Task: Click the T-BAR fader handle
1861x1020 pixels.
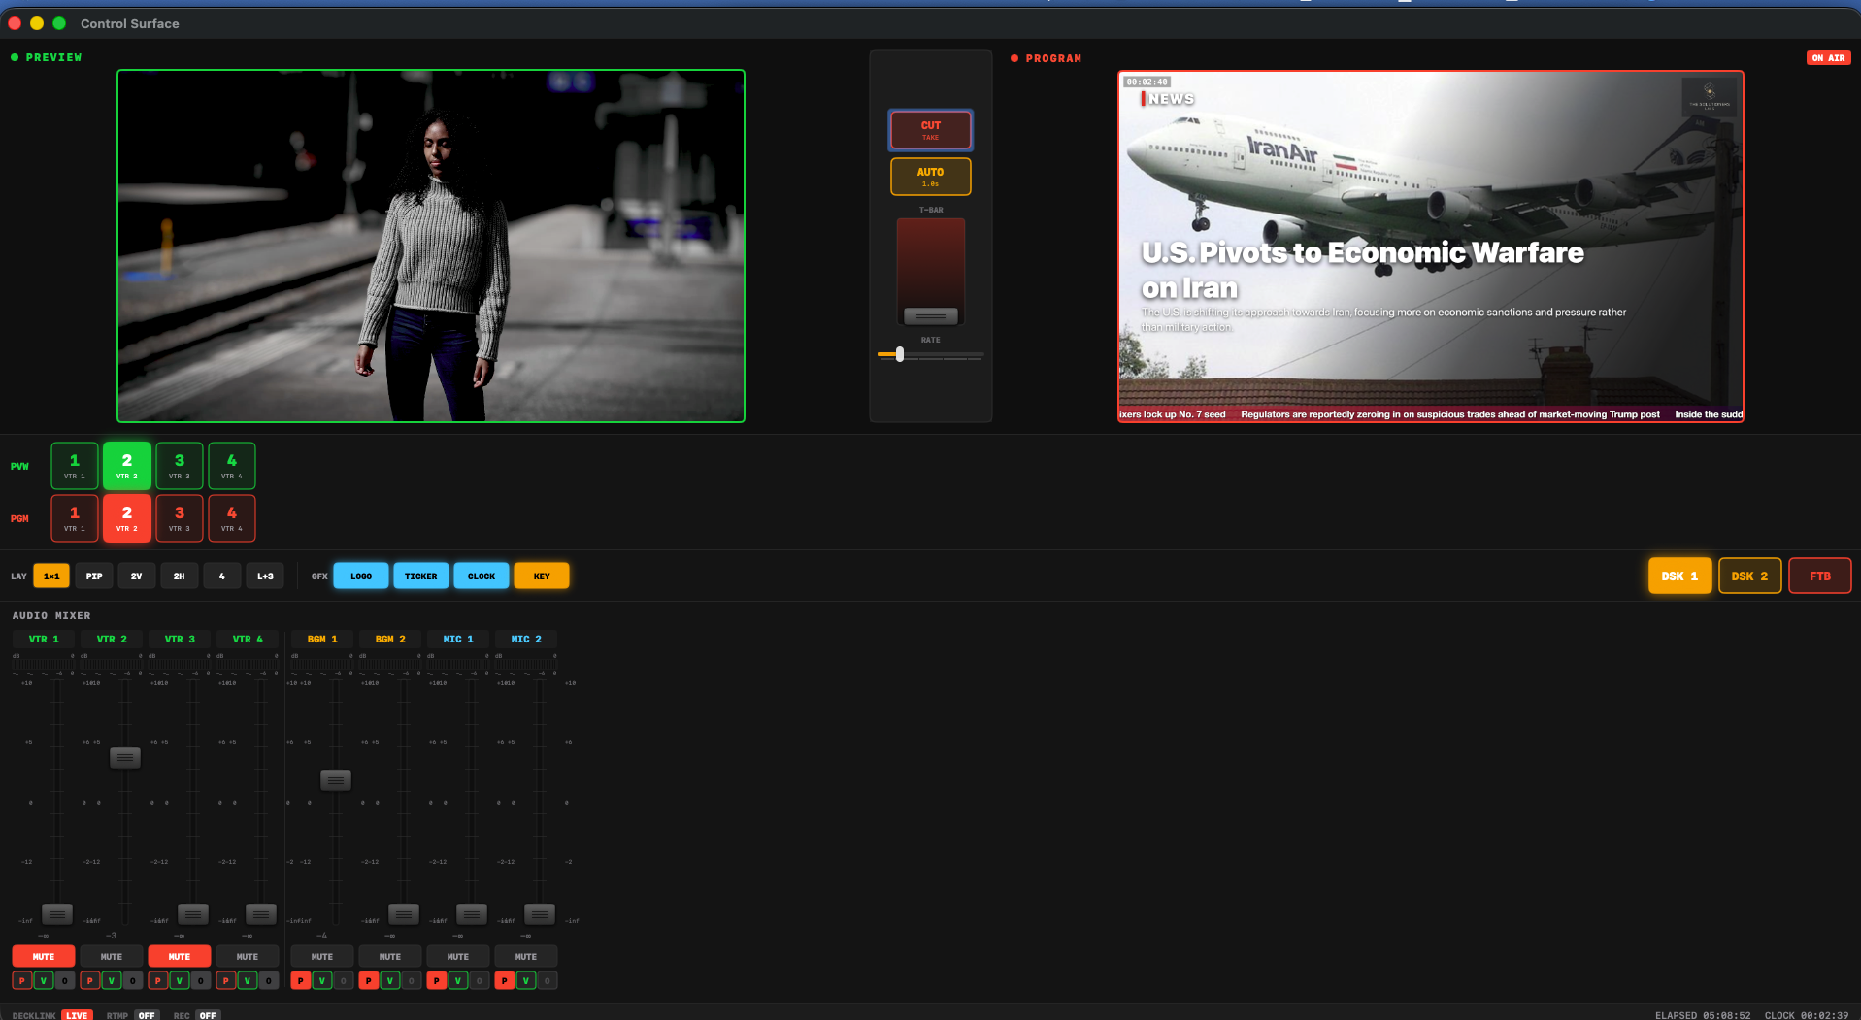Action: (930, 316)
